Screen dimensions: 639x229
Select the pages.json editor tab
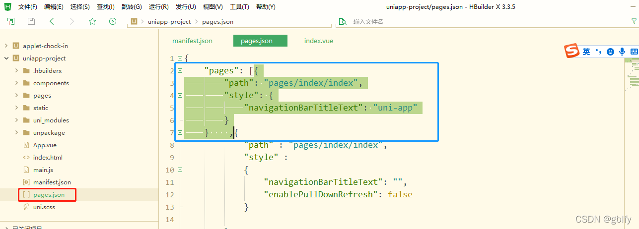pos(260,41)
